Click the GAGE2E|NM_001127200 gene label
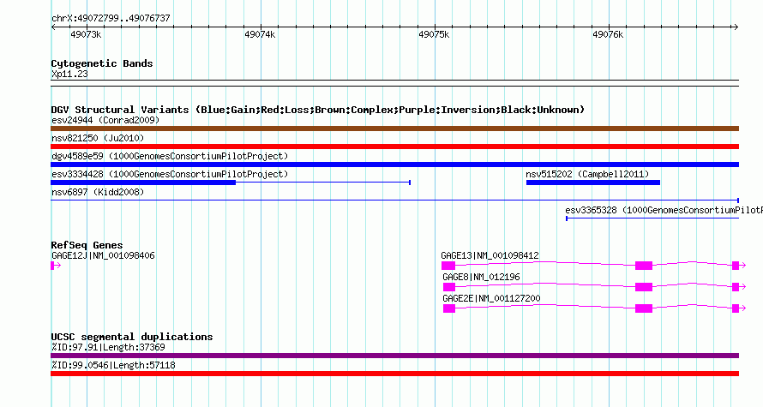Viewport: 763px width, 407px height. pos(491,298)
